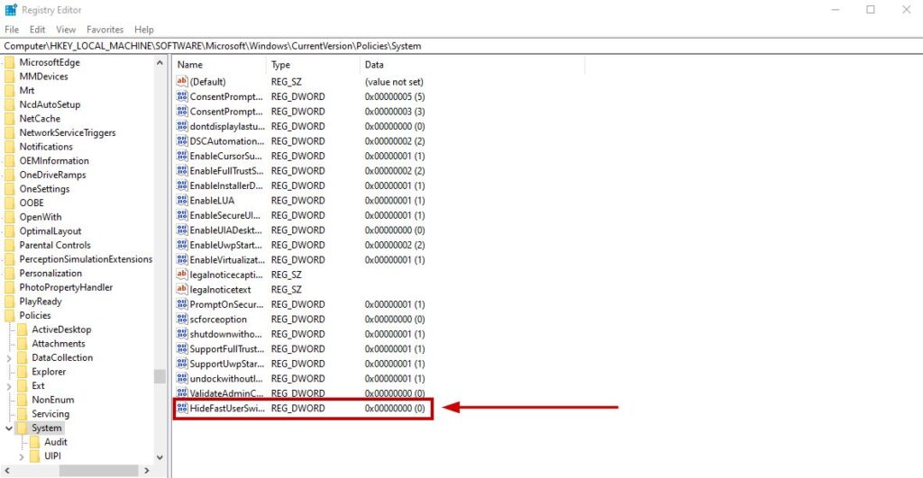Click the DWORD icon beside EnableSecureUI...

tap(182, 214)
